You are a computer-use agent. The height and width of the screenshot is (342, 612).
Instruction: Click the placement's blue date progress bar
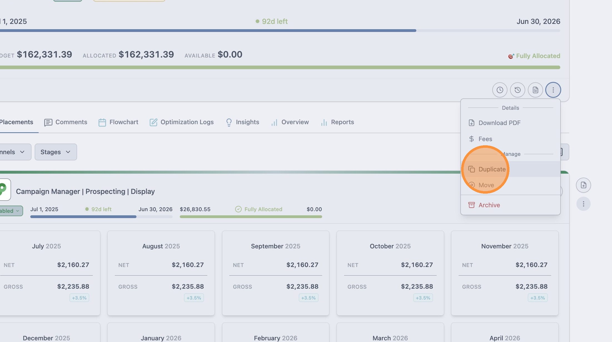(101, 217)
